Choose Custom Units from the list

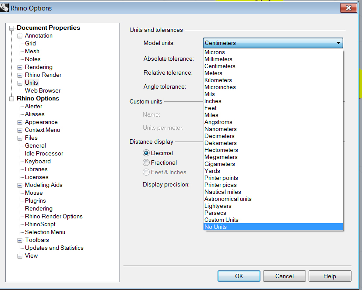click(273, 220)
